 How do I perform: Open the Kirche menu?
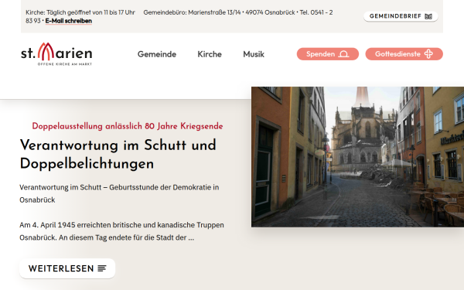(210, 54)
